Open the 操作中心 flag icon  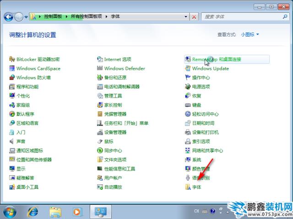tap(188, 78)
